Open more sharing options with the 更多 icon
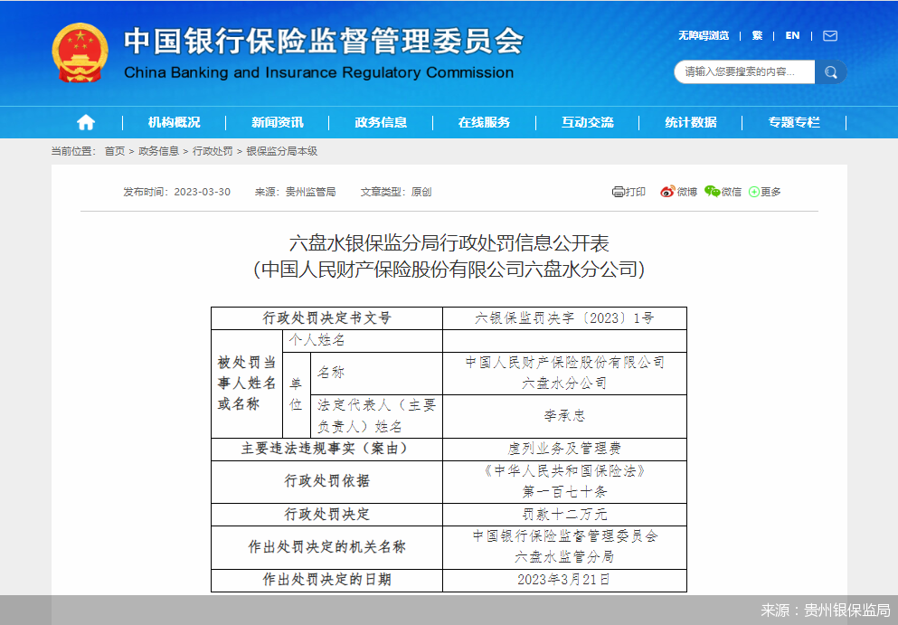The height and width of the screenshot is (625, 898). coord(762,192)
